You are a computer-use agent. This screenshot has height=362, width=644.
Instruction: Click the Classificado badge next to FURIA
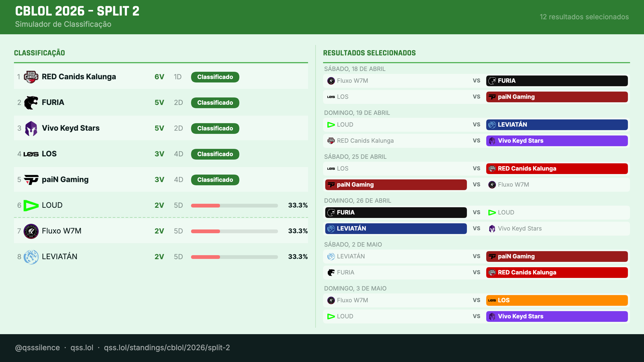(215, 103)
